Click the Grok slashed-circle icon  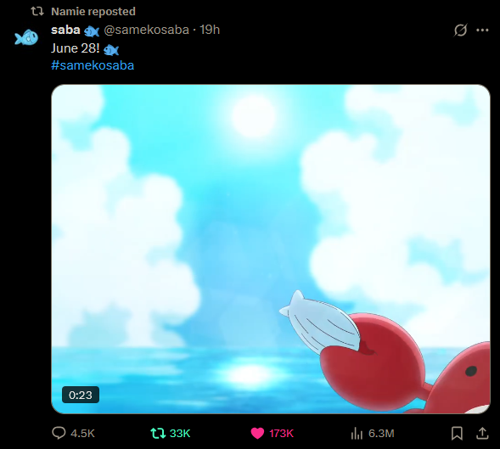pyautogui.click(x=460, y=31)
